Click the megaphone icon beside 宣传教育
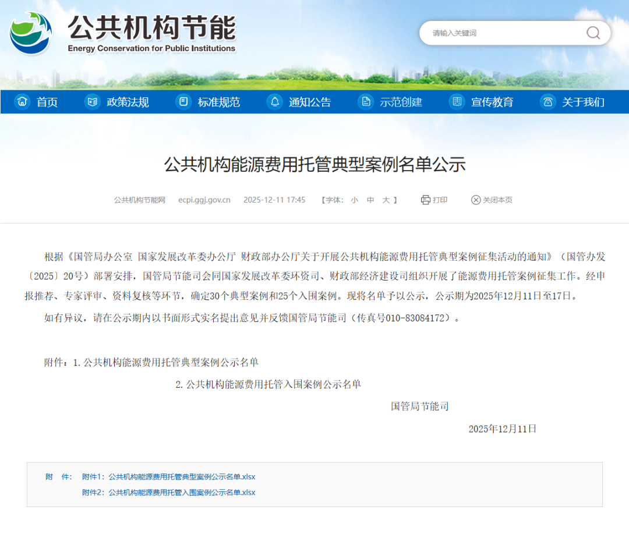This screenshot has width=629, height=538. tap(457, 101)
